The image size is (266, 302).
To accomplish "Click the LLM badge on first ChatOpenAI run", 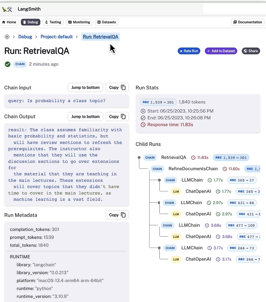I will coord(176,191).
